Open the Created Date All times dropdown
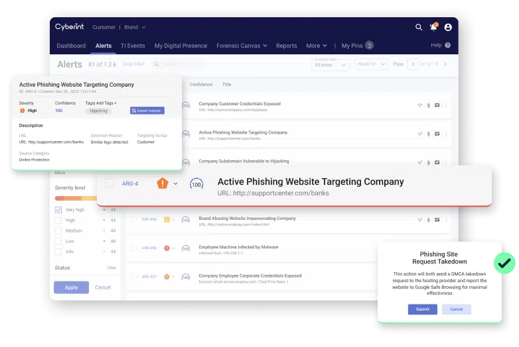519x347 pixels. click(x=331, y=64)
